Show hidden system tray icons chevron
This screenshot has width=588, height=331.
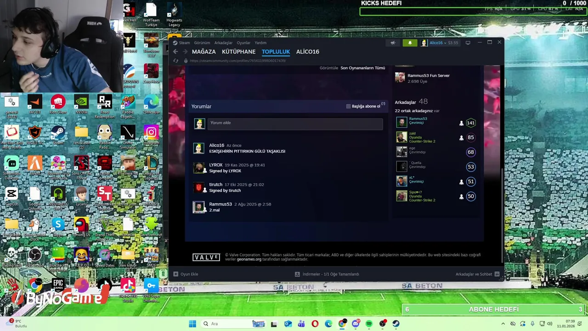click(x=503, y=324)
